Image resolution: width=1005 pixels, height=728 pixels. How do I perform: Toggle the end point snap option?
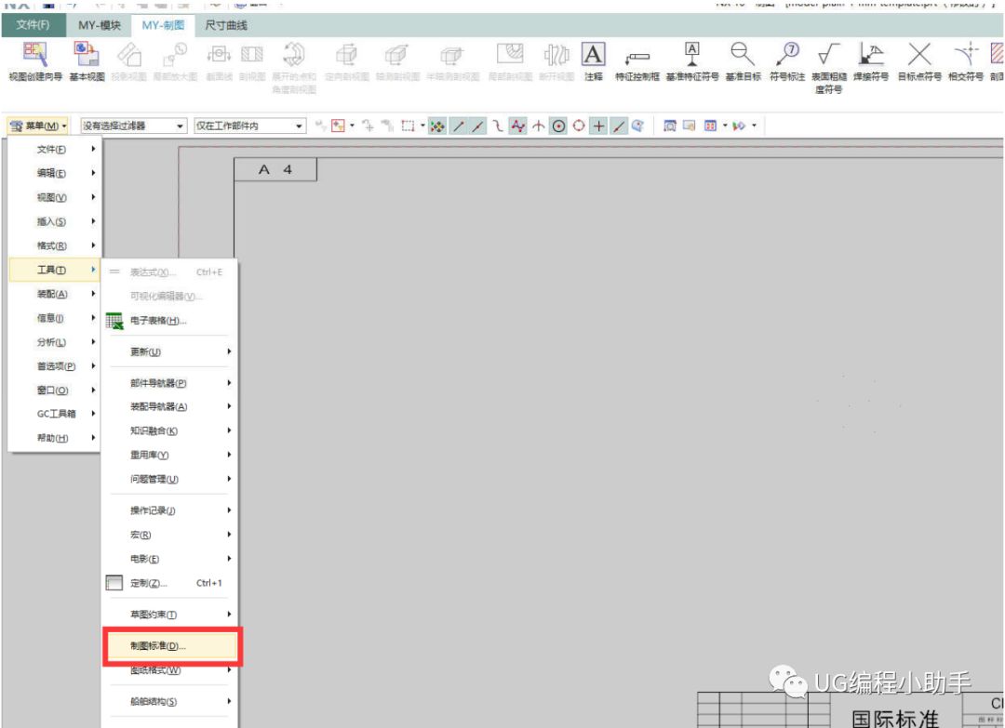point(458,126)
